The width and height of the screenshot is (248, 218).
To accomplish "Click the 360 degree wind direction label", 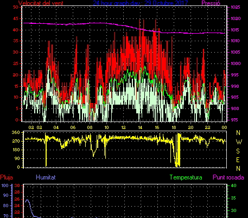I will 16,132.
